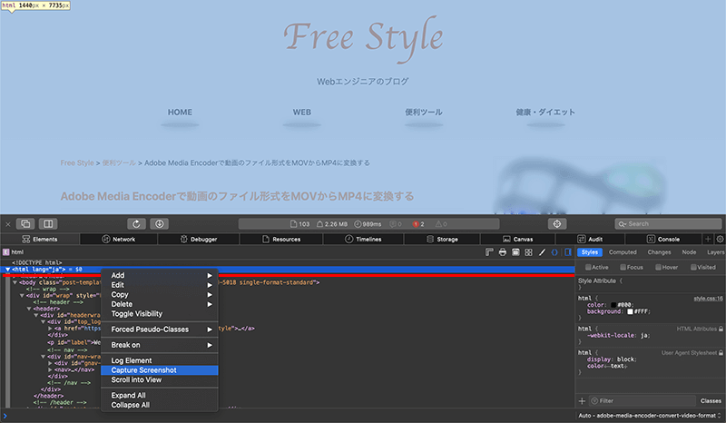This screenshot has width=726, height=423.
Task: Open the Node sidebar tab
Action: click(x=689, y=252)
